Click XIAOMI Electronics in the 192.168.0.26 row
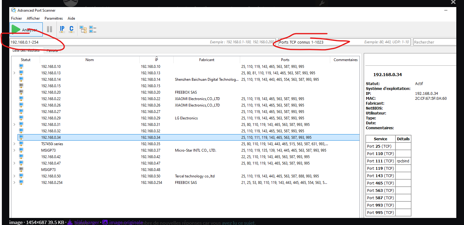The width and height of the screenshot is (464, 225). point(197,105)
